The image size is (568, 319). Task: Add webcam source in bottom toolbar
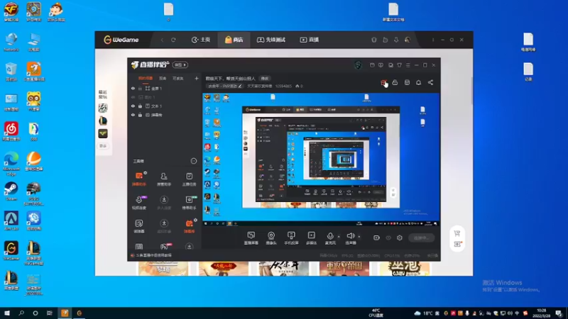click(x=271, y=238)
